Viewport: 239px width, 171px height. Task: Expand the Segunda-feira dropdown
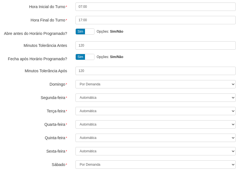(x=155, y=98)
